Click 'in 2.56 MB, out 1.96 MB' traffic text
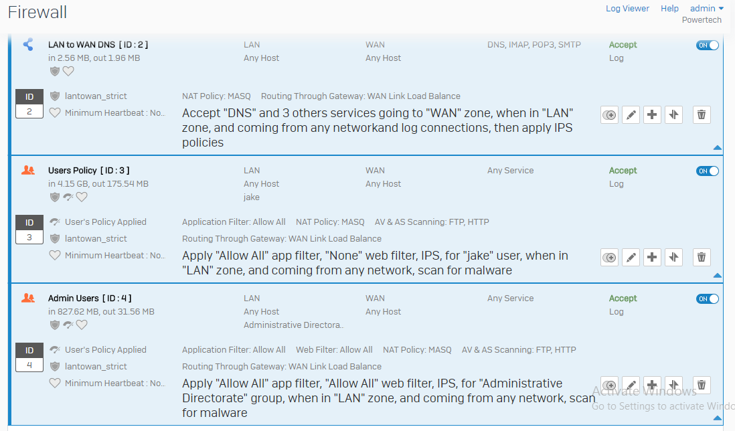The height and width of the screenshot is (431, 735). (94, 58)
